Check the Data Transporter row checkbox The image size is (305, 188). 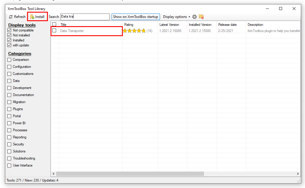coord(54,30)
